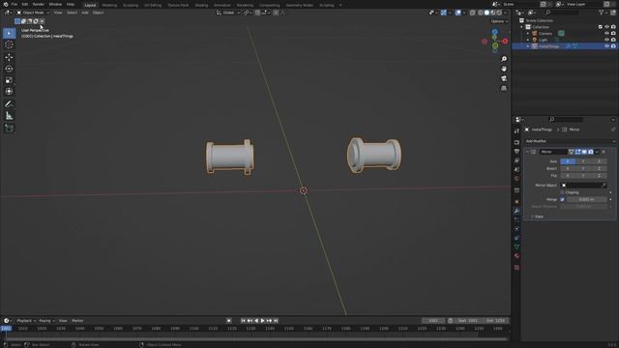
Task: Select the Add Cube tool
Action: tap(9, 129)
